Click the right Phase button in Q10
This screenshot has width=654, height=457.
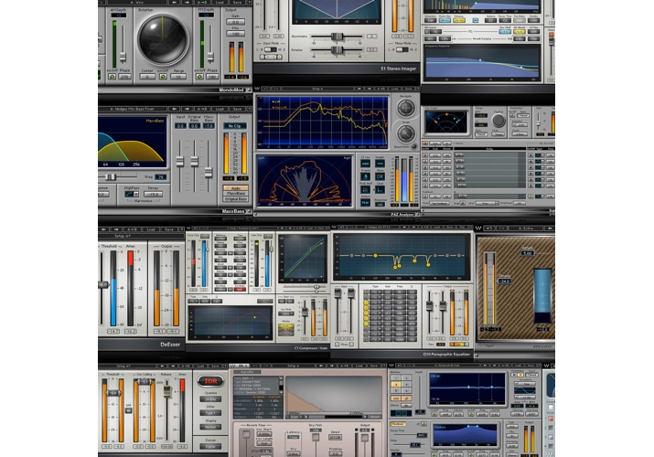(x=352, y=345)
